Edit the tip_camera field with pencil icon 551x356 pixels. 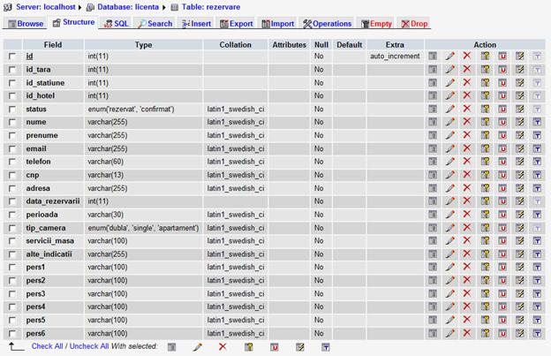point(450,228)
